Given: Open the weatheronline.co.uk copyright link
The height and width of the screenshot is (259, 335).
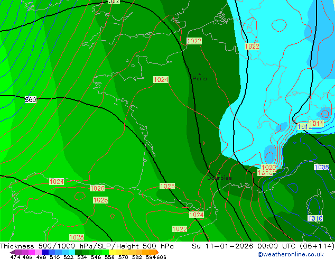Looking at the screenshot, I should point(290,254).
